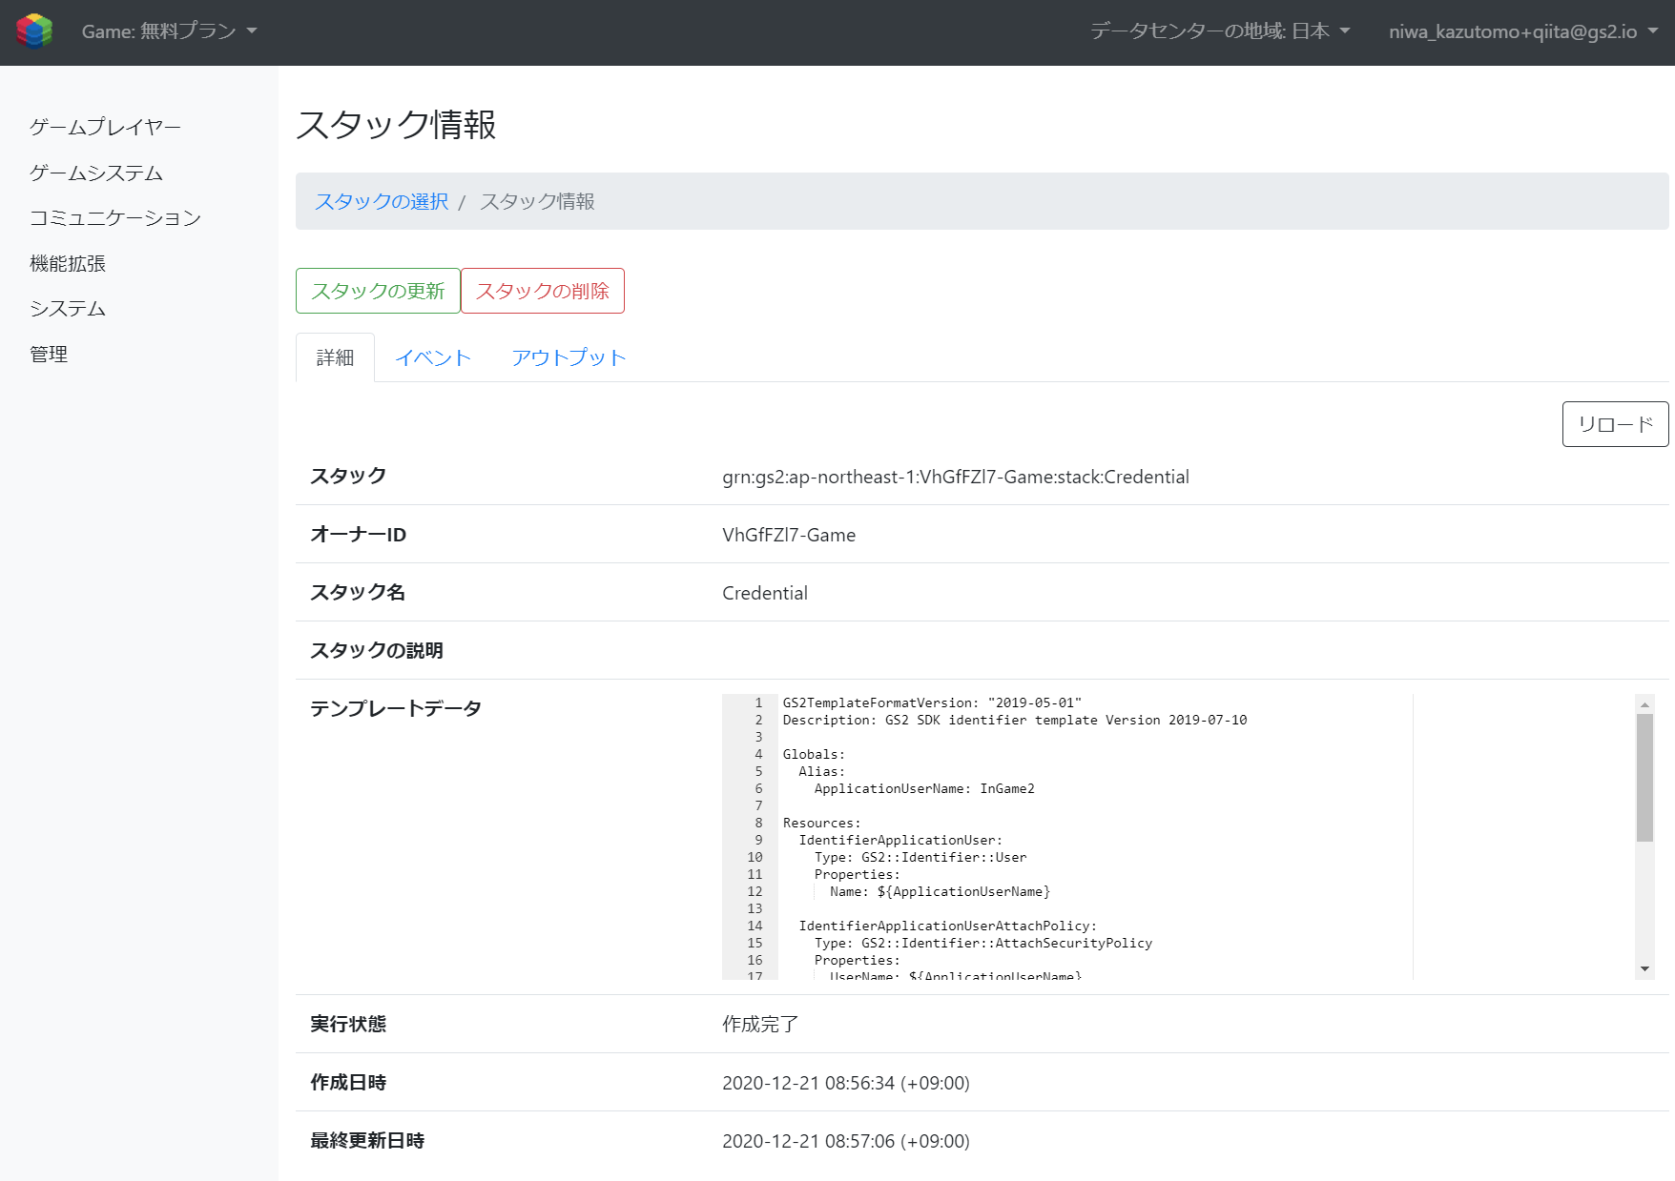Click the Description line in template

tap(1015, 720)
